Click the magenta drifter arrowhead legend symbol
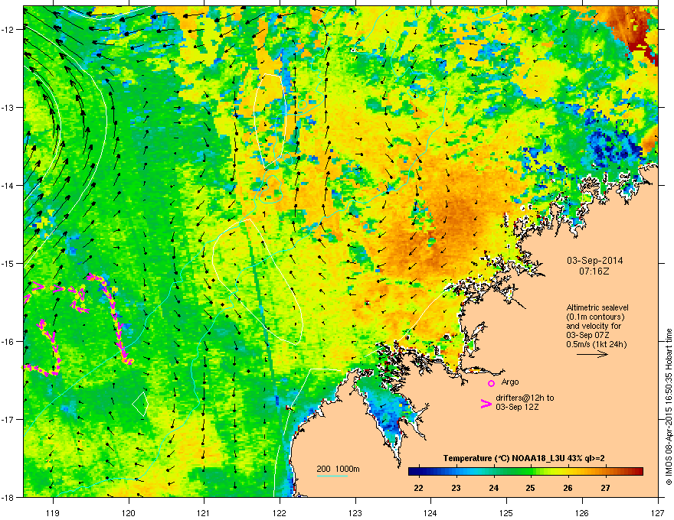The width and height of the screenshot is (674, 520). (x=486, y=404)
